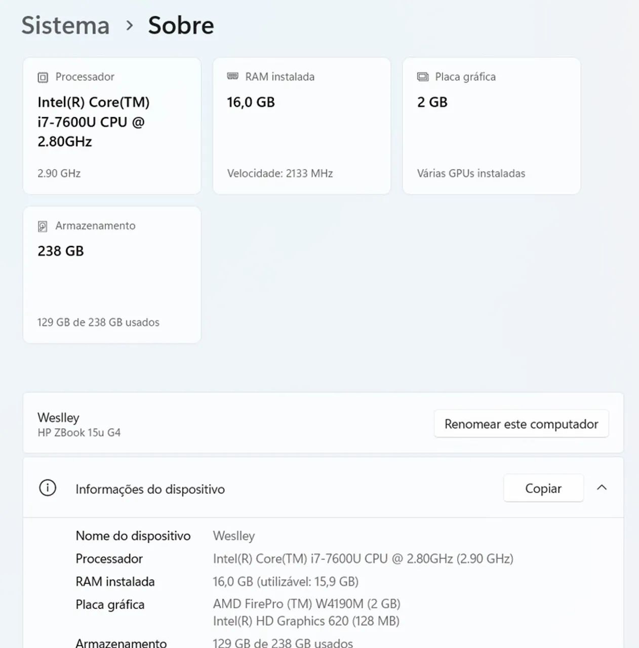The image size is (639, 648).
Task: Click the info icon beside Informações do dispositivo
Action: [48, 488]
